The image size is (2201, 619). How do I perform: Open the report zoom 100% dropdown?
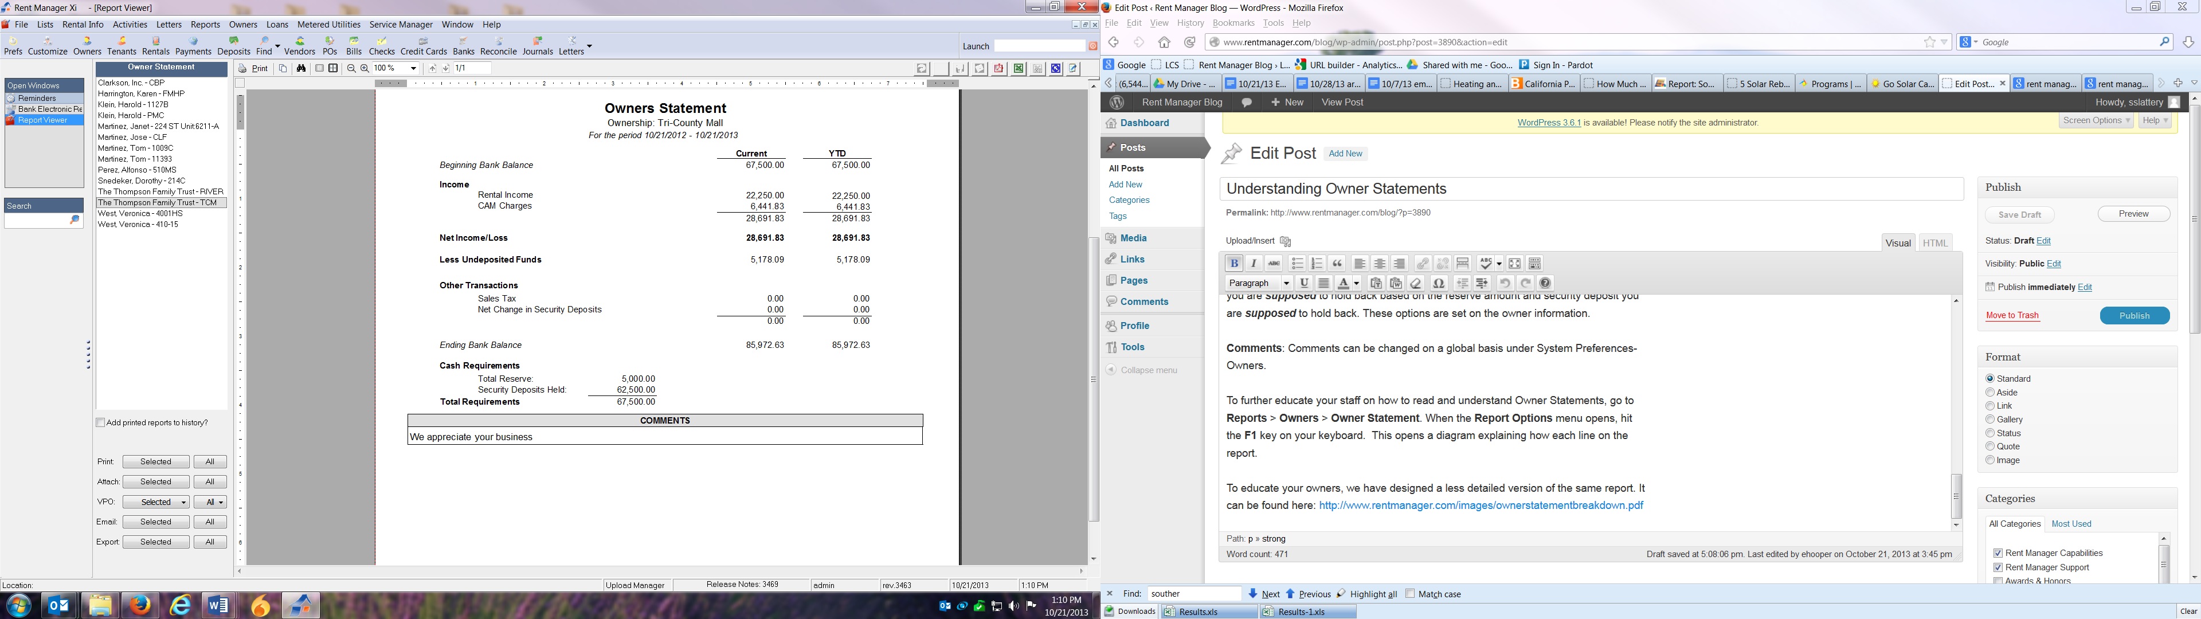(413, 68)
